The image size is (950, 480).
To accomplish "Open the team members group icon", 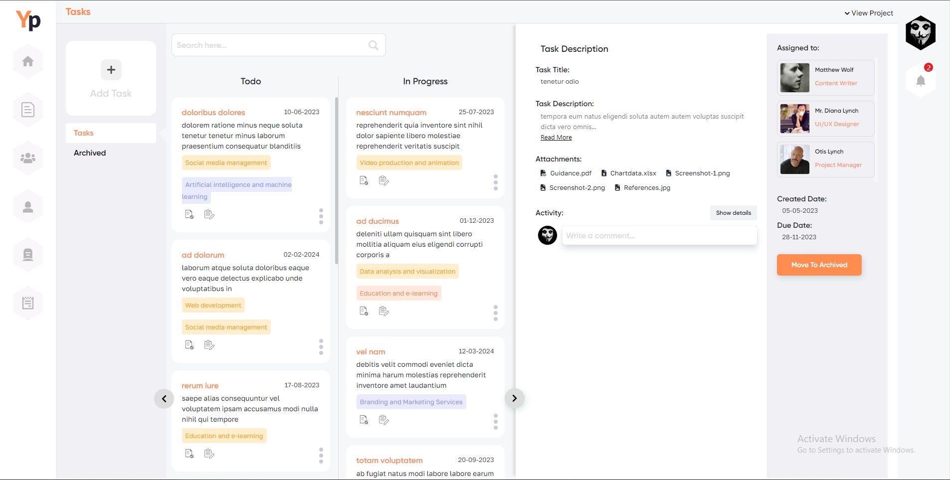I will 28,158.
